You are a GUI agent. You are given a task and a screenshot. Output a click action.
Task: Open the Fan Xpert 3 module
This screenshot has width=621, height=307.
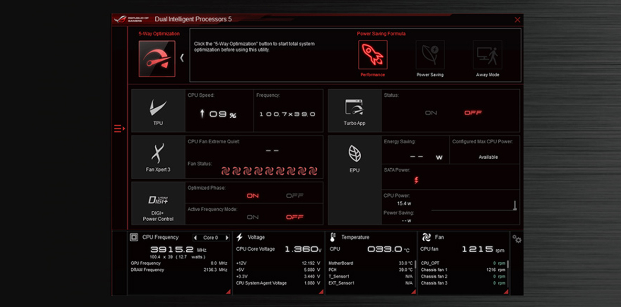(x=158, y=157)
